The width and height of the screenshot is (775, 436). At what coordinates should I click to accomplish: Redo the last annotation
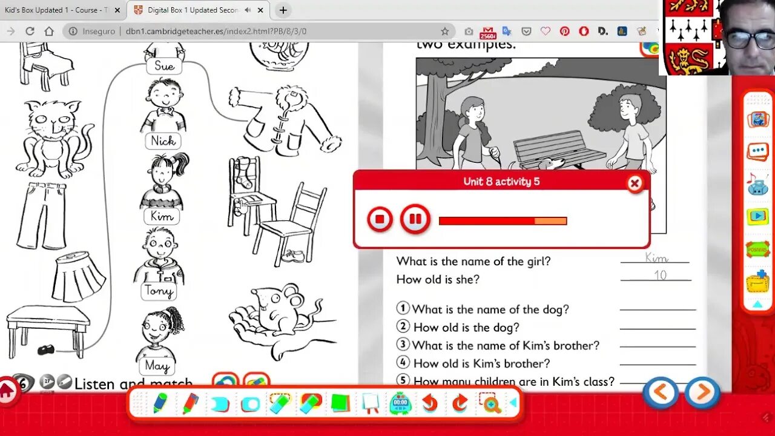tap(460, 403)
